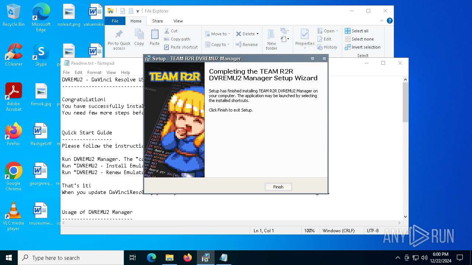This screenshot has width=472, height=265.
Task: Click Notepad horizontal scrollbar right arrow
Action: click(x=399, y=223)
